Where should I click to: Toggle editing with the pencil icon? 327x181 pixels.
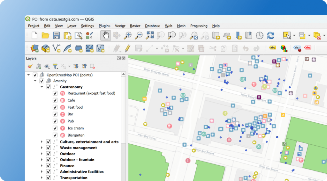(x=127, y=48)
